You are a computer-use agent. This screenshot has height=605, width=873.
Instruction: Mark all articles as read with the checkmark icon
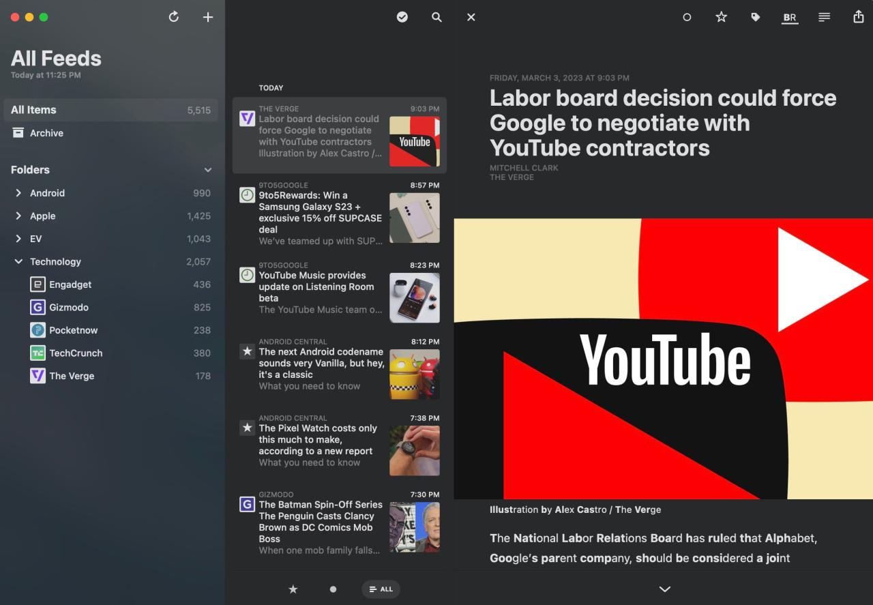(x=402, y=17)
